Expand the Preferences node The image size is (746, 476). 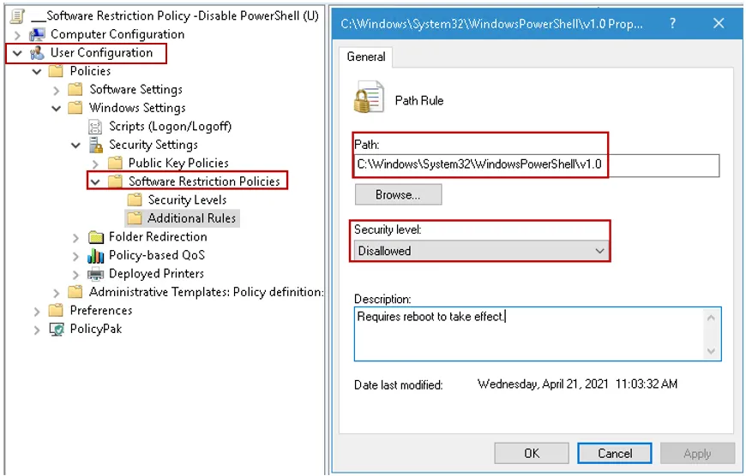[x=37, y=311]
